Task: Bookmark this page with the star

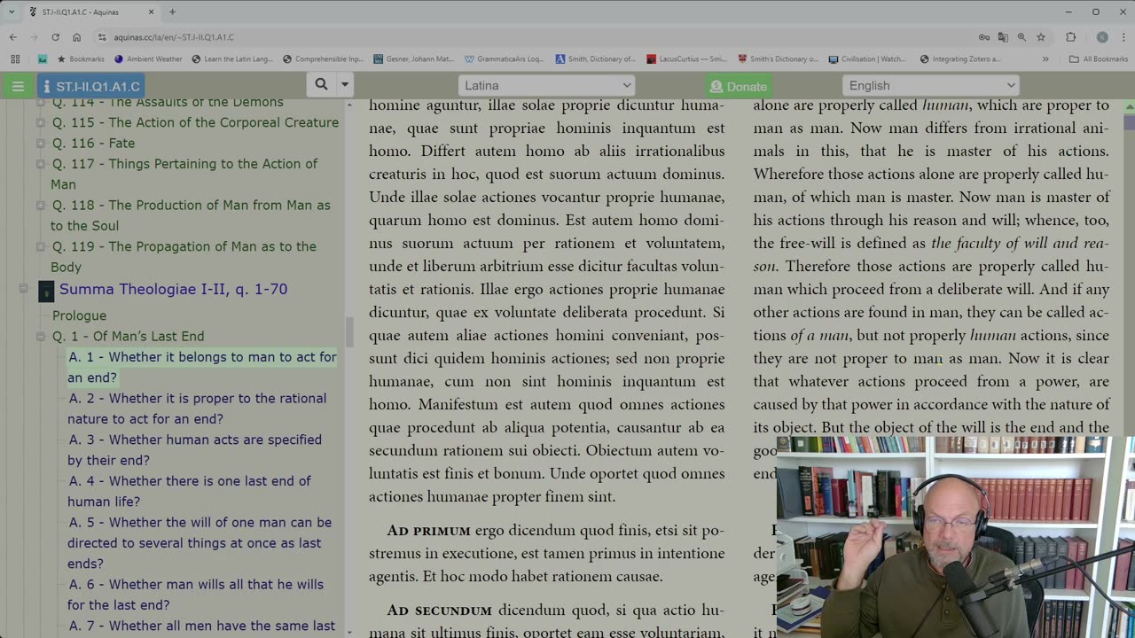Action: (x=1041, y=37)
